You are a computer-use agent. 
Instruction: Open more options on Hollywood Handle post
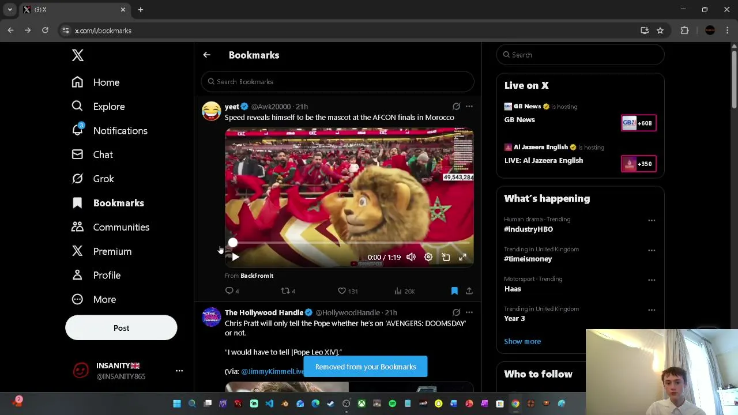point(469,312)
